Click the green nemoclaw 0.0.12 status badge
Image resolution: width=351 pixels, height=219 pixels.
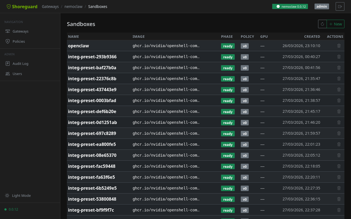click(x=290, y=6)
